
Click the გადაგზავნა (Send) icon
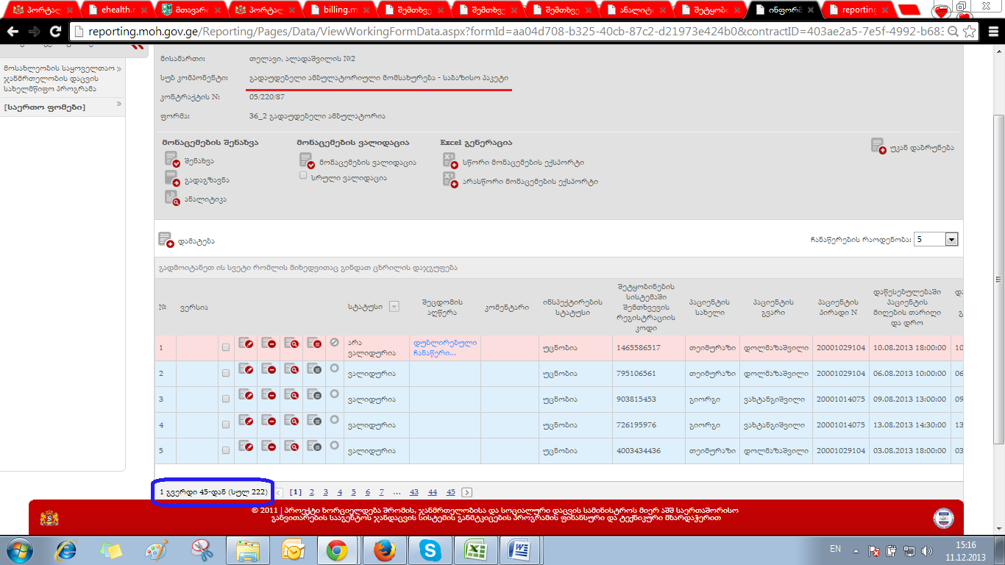(x=171, y=179)
